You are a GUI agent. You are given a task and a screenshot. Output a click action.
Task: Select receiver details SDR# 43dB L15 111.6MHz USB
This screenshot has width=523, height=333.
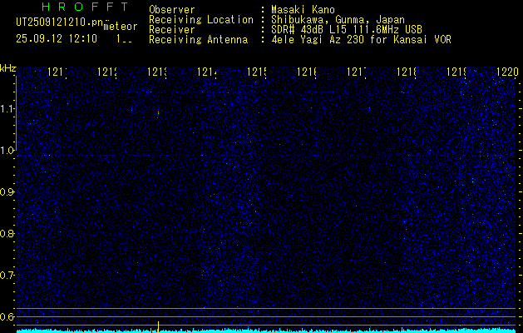pos(347,30)
